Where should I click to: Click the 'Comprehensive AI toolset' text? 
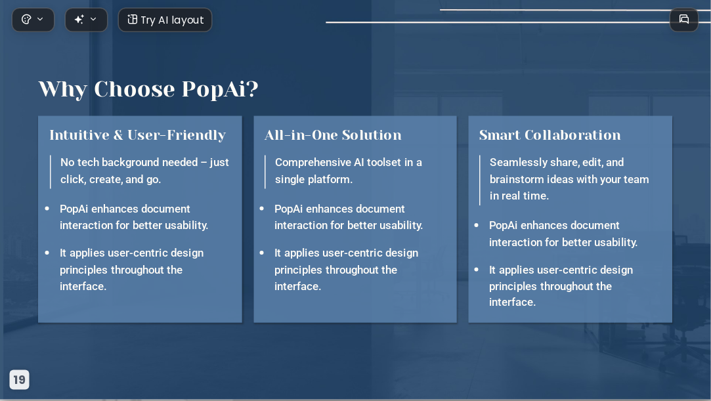coord(348,171)
